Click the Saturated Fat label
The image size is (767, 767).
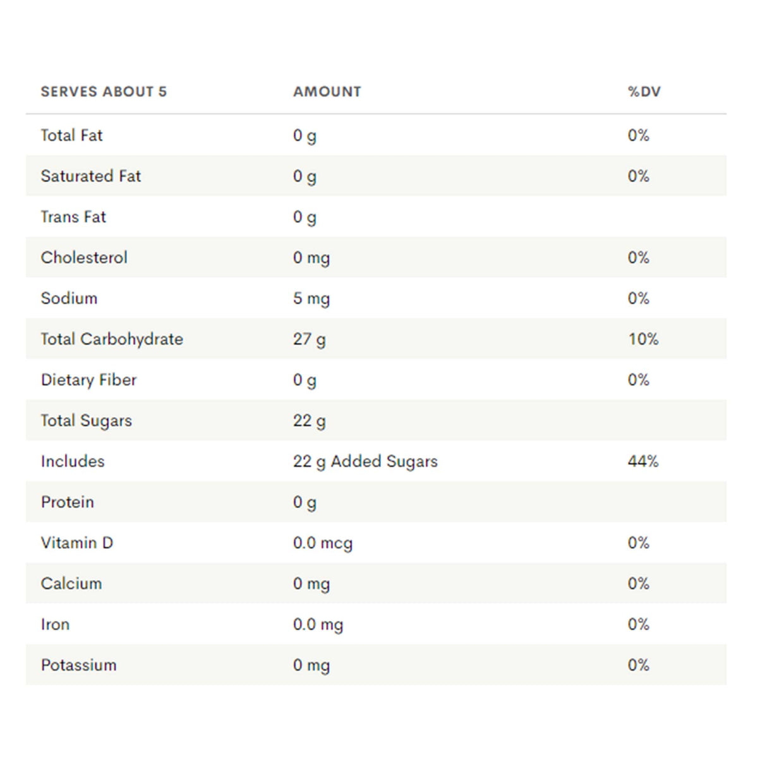click(91, 176)
